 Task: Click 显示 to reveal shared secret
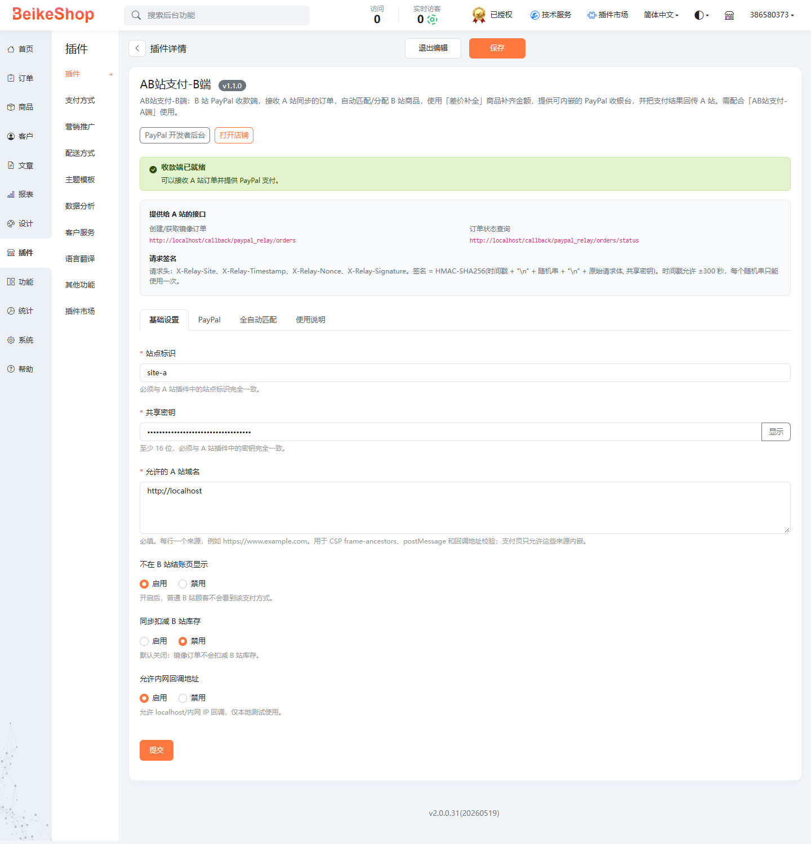click(776, 432)
